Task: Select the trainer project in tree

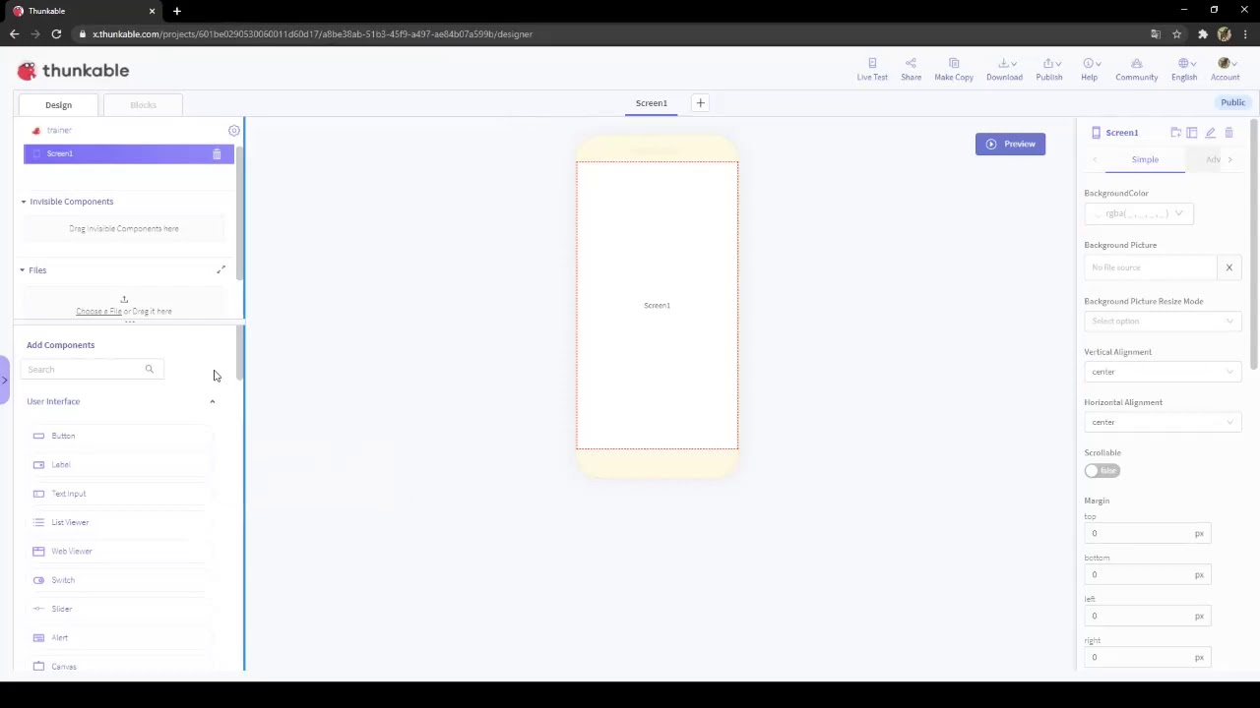Action: [x=59, y=130]
